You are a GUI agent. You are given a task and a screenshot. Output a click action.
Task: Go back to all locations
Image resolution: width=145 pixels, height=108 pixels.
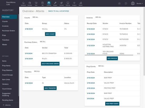[x=59, y=11]
